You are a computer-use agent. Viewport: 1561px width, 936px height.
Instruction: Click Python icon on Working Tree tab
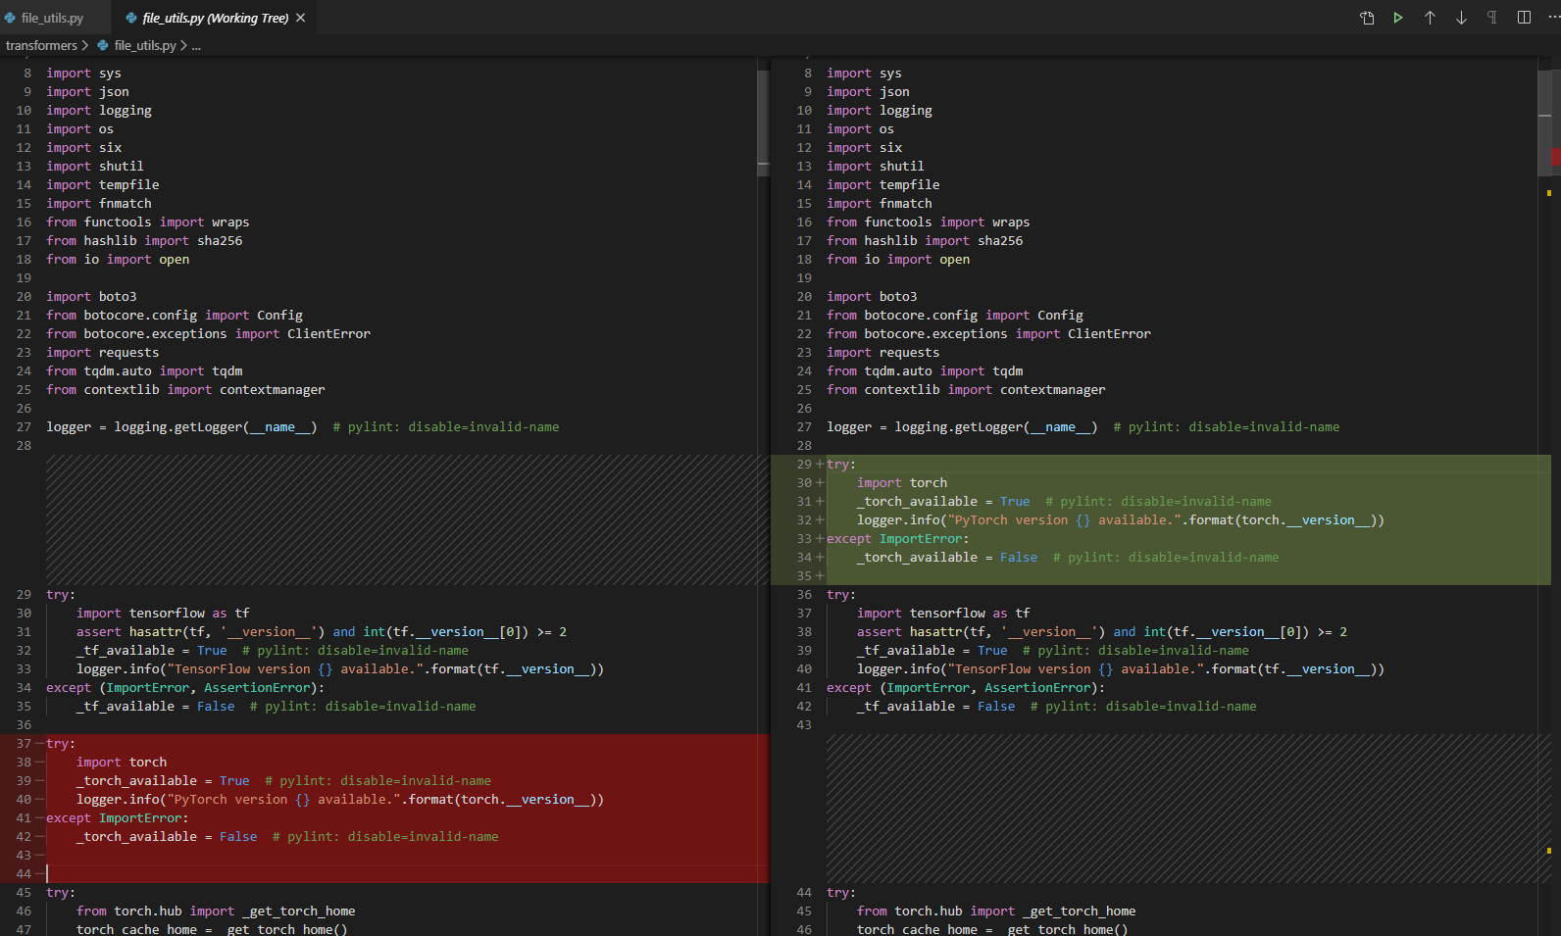pyautogui.click(x=131, y=18)
